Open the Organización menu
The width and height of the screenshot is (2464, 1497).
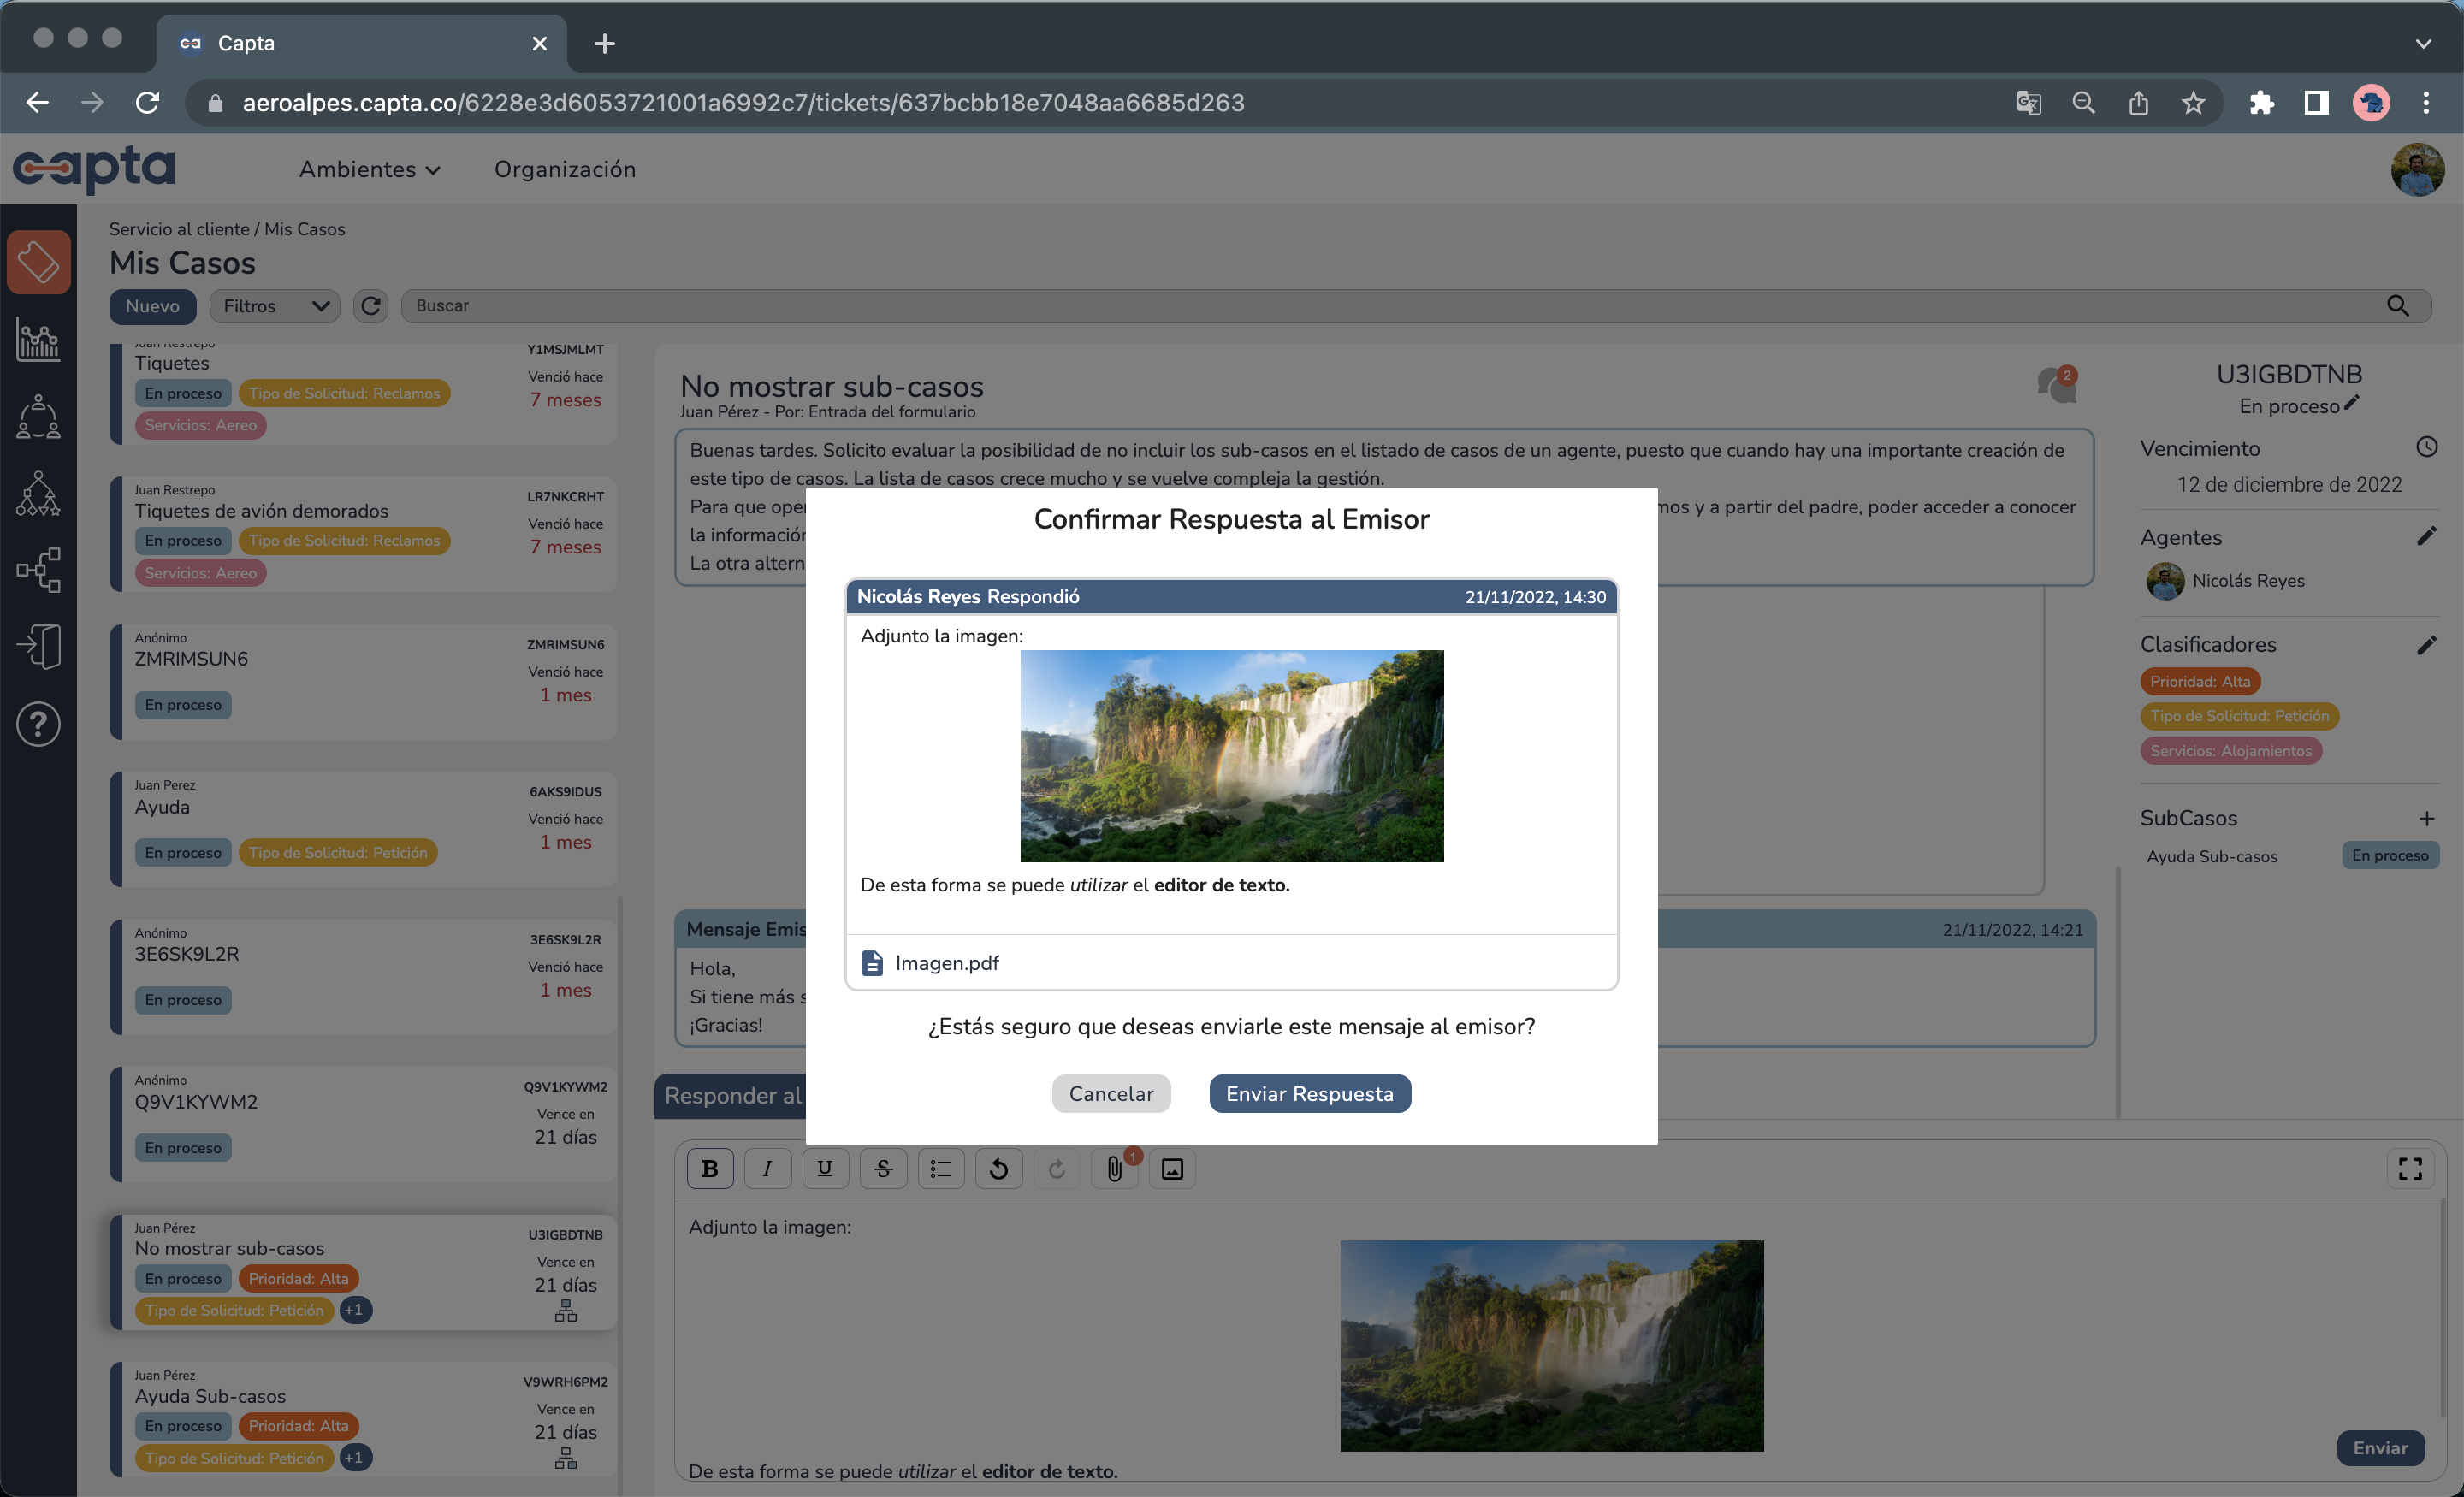click(564, 169)
